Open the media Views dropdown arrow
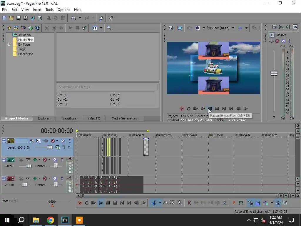The image size is (301, 226). pos(101,28)
